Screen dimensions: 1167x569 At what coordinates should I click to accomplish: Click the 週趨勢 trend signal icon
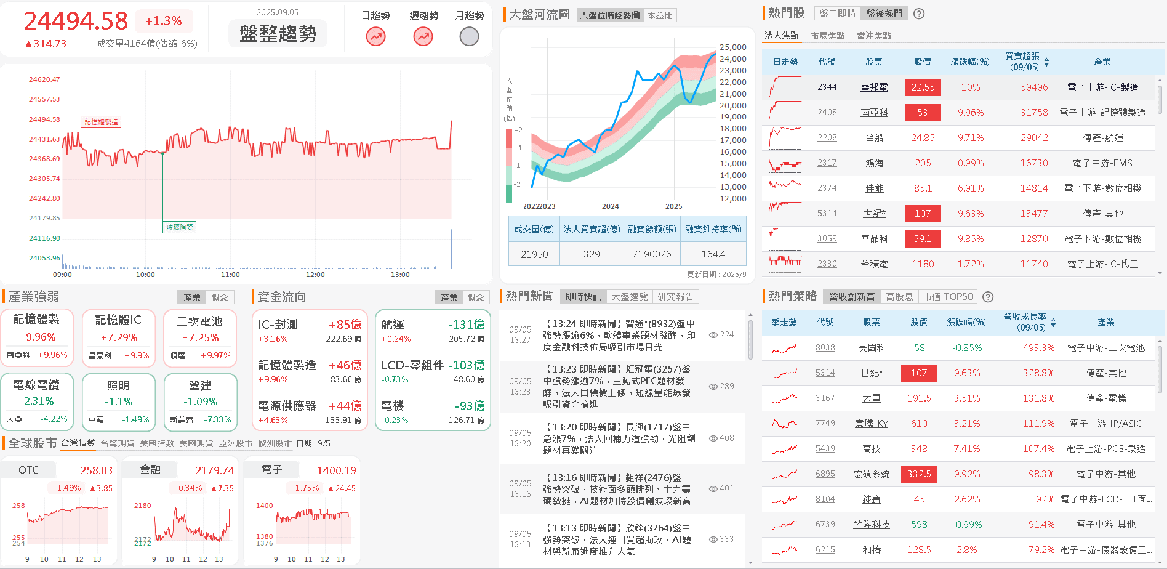pos(422,36)
